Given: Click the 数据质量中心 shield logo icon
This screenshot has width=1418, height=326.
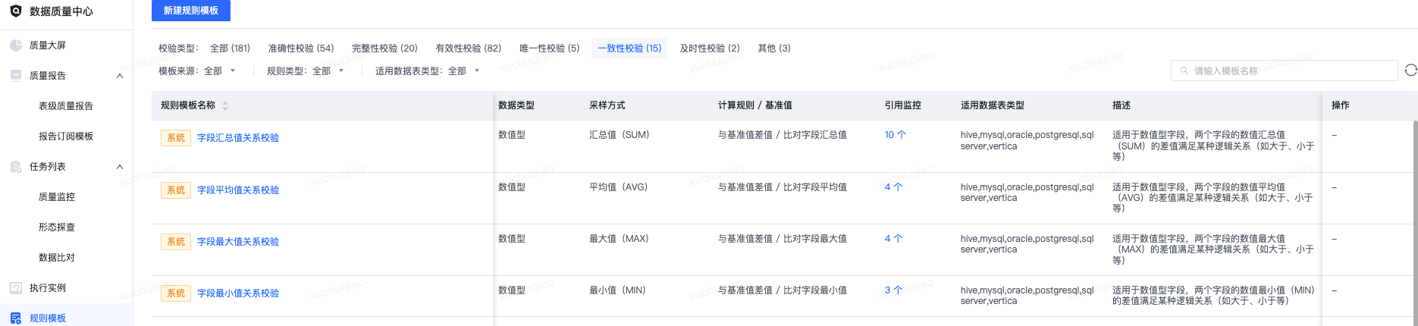Looking at the screenshot, I should [16, 11].
